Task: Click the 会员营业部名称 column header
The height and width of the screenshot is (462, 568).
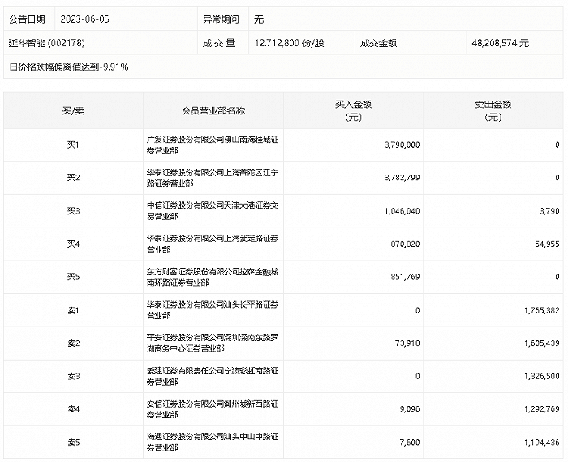Action: 213,111
